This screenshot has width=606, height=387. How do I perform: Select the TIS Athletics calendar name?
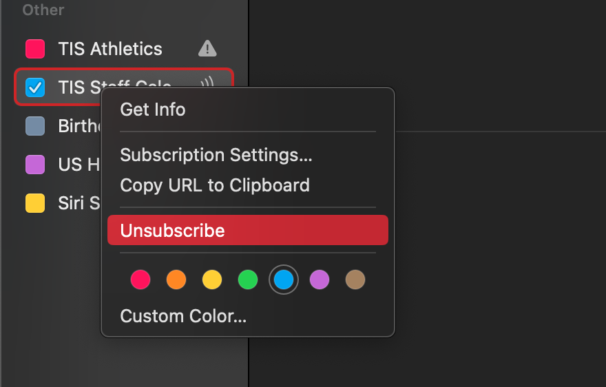click(x=110, y=49)
